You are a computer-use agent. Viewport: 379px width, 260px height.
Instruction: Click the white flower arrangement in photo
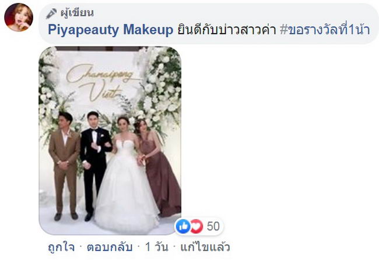162,87
